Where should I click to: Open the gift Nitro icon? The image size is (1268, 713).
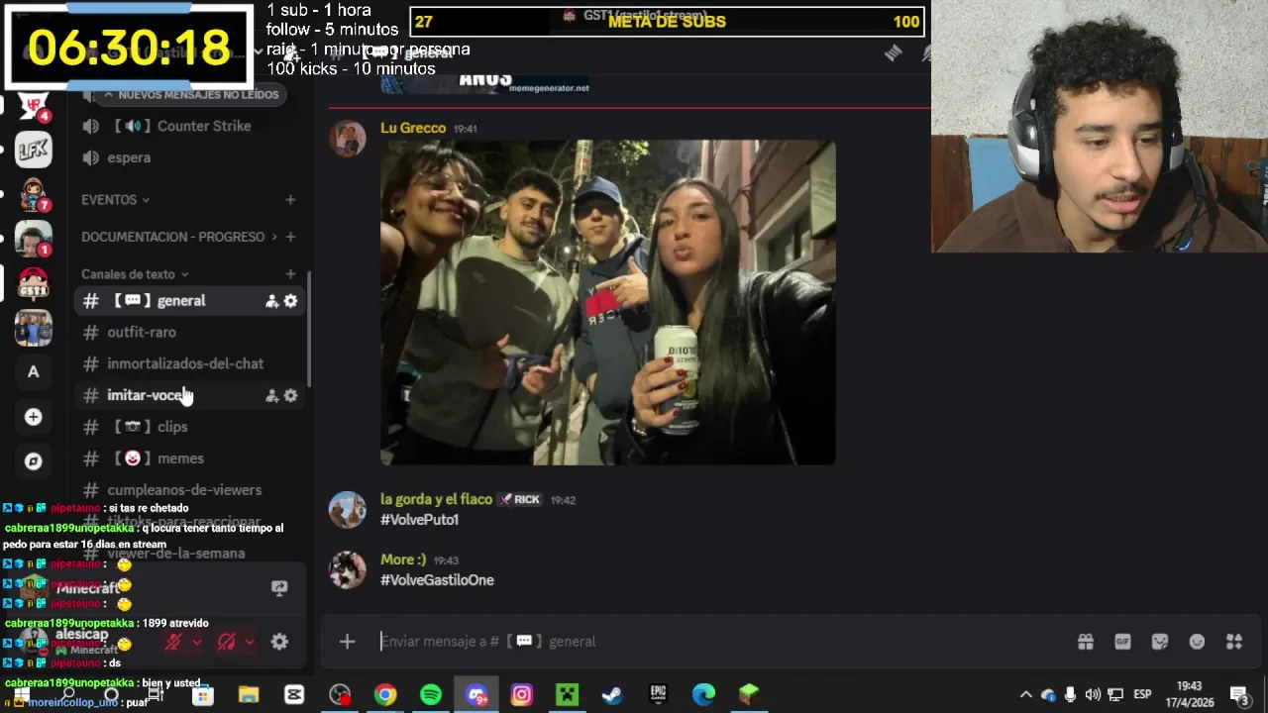pos(1086,642)
